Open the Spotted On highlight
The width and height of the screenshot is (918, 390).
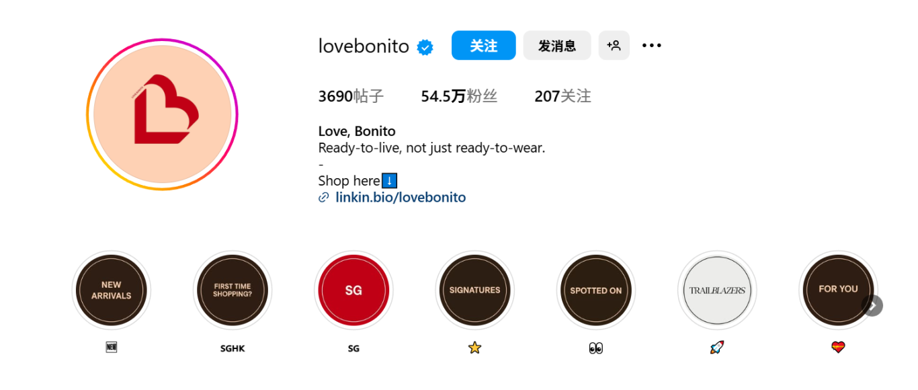point(595,290)
